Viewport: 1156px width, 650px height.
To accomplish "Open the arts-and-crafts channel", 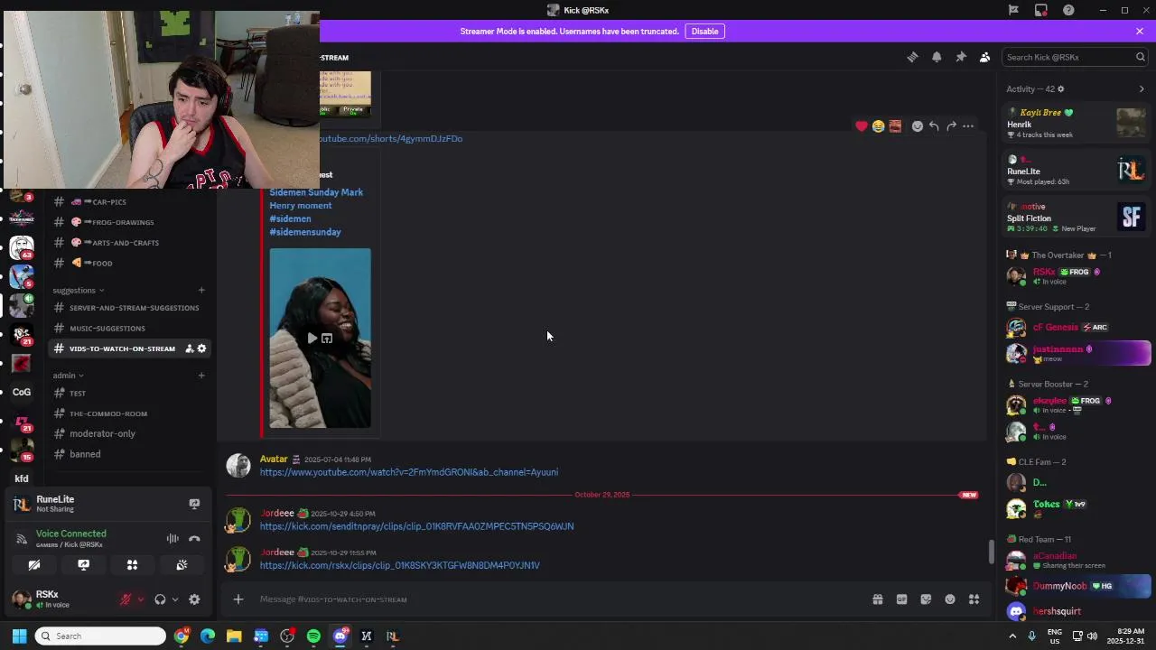I will [130, 243].
